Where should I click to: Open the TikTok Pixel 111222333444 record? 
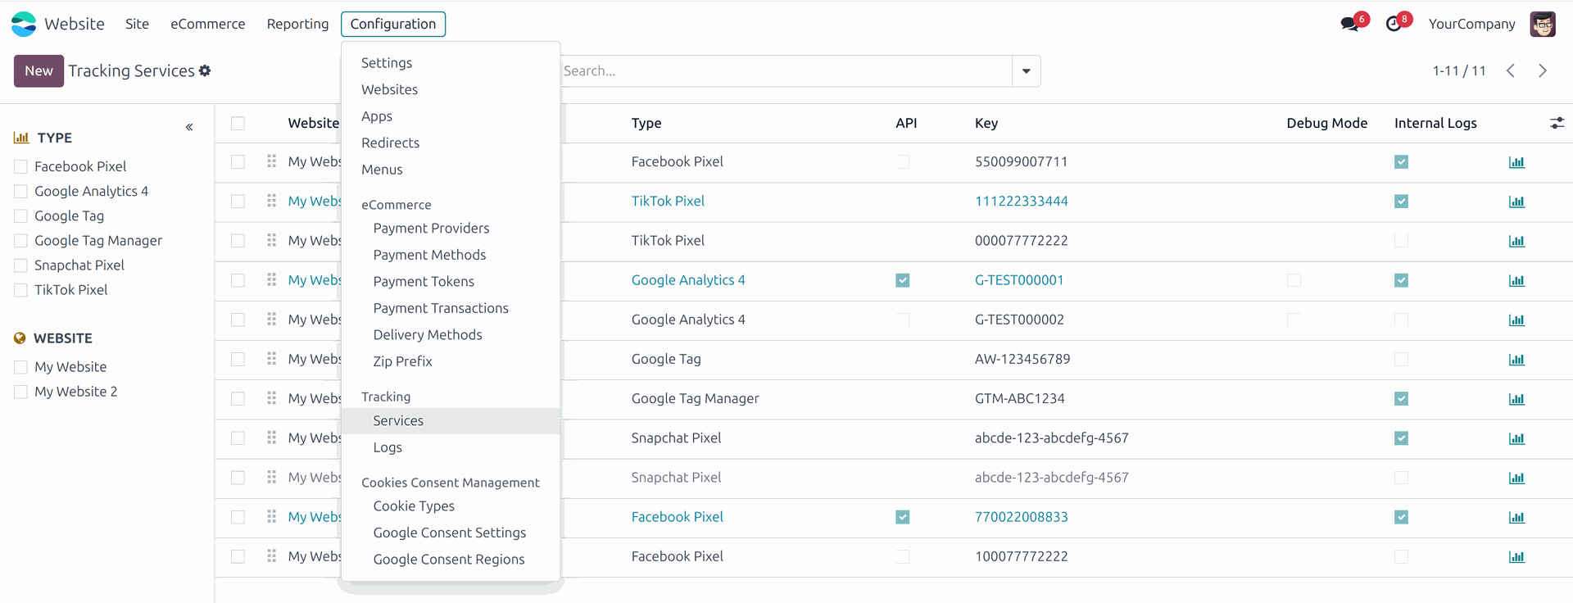[668, 201]
